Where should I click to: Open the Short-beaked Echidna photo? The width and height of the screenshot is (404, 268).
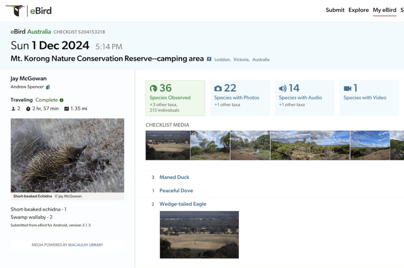tap(67, 155)
